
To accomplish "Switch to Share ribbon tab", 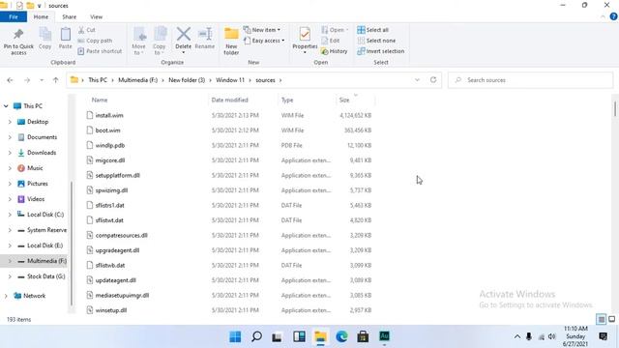I will pos(69,17).
